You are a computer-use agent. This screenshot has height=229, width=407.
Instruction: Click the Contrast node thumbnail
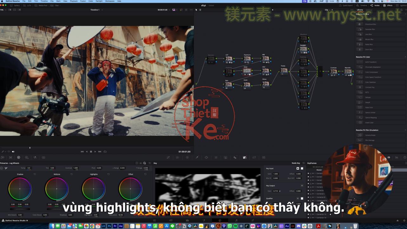(x=333, y=71)
